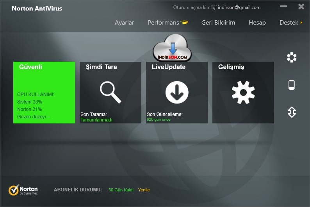
Task: Click the yellow Performans arrow icon
Action: click(x=184, y=22)
